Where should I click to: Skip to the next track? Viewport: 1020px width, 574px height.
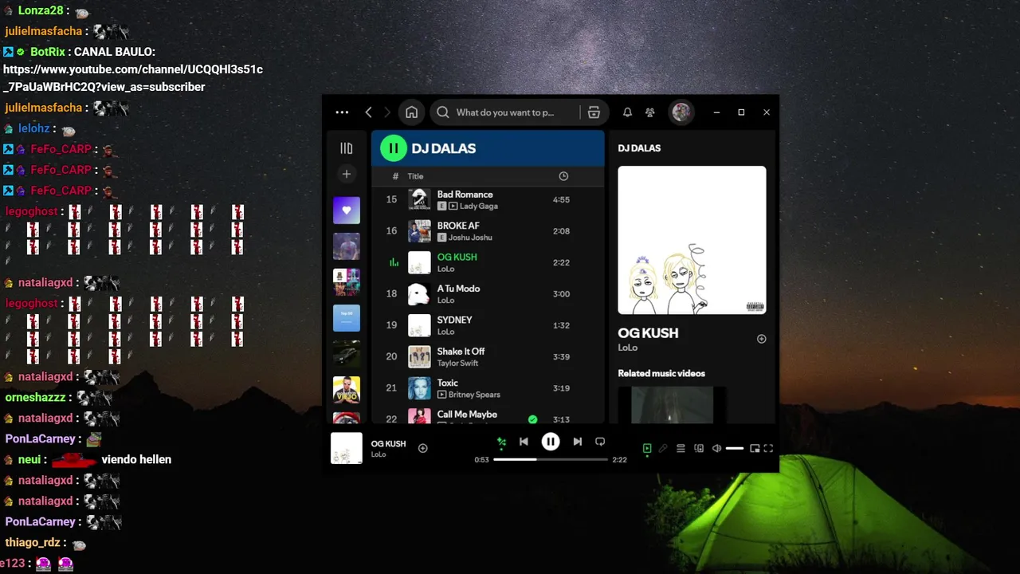point(577,442)
